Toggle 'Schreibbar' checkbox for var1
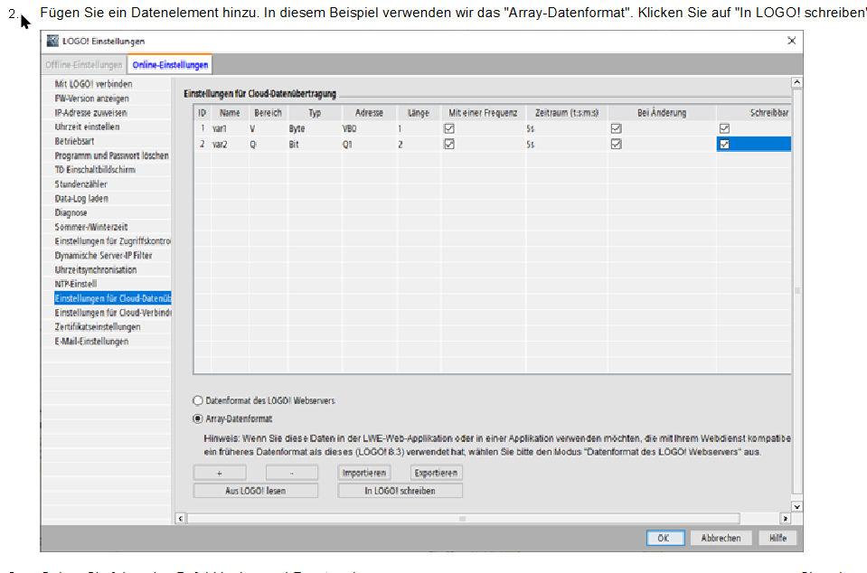867x573 pixels. (x=724, y=128)
